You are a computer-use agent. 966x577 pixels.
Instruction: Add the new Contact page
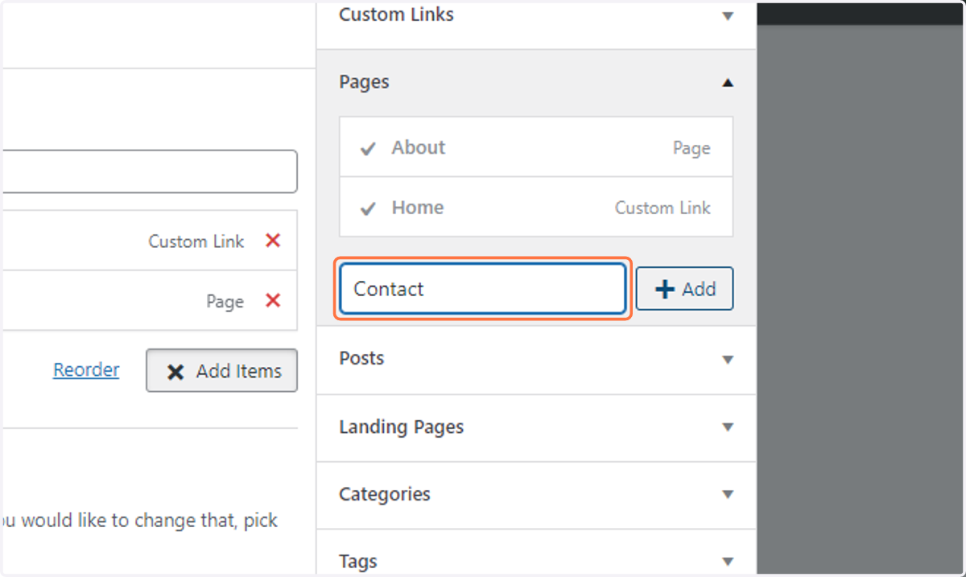[x=684, y=289]
